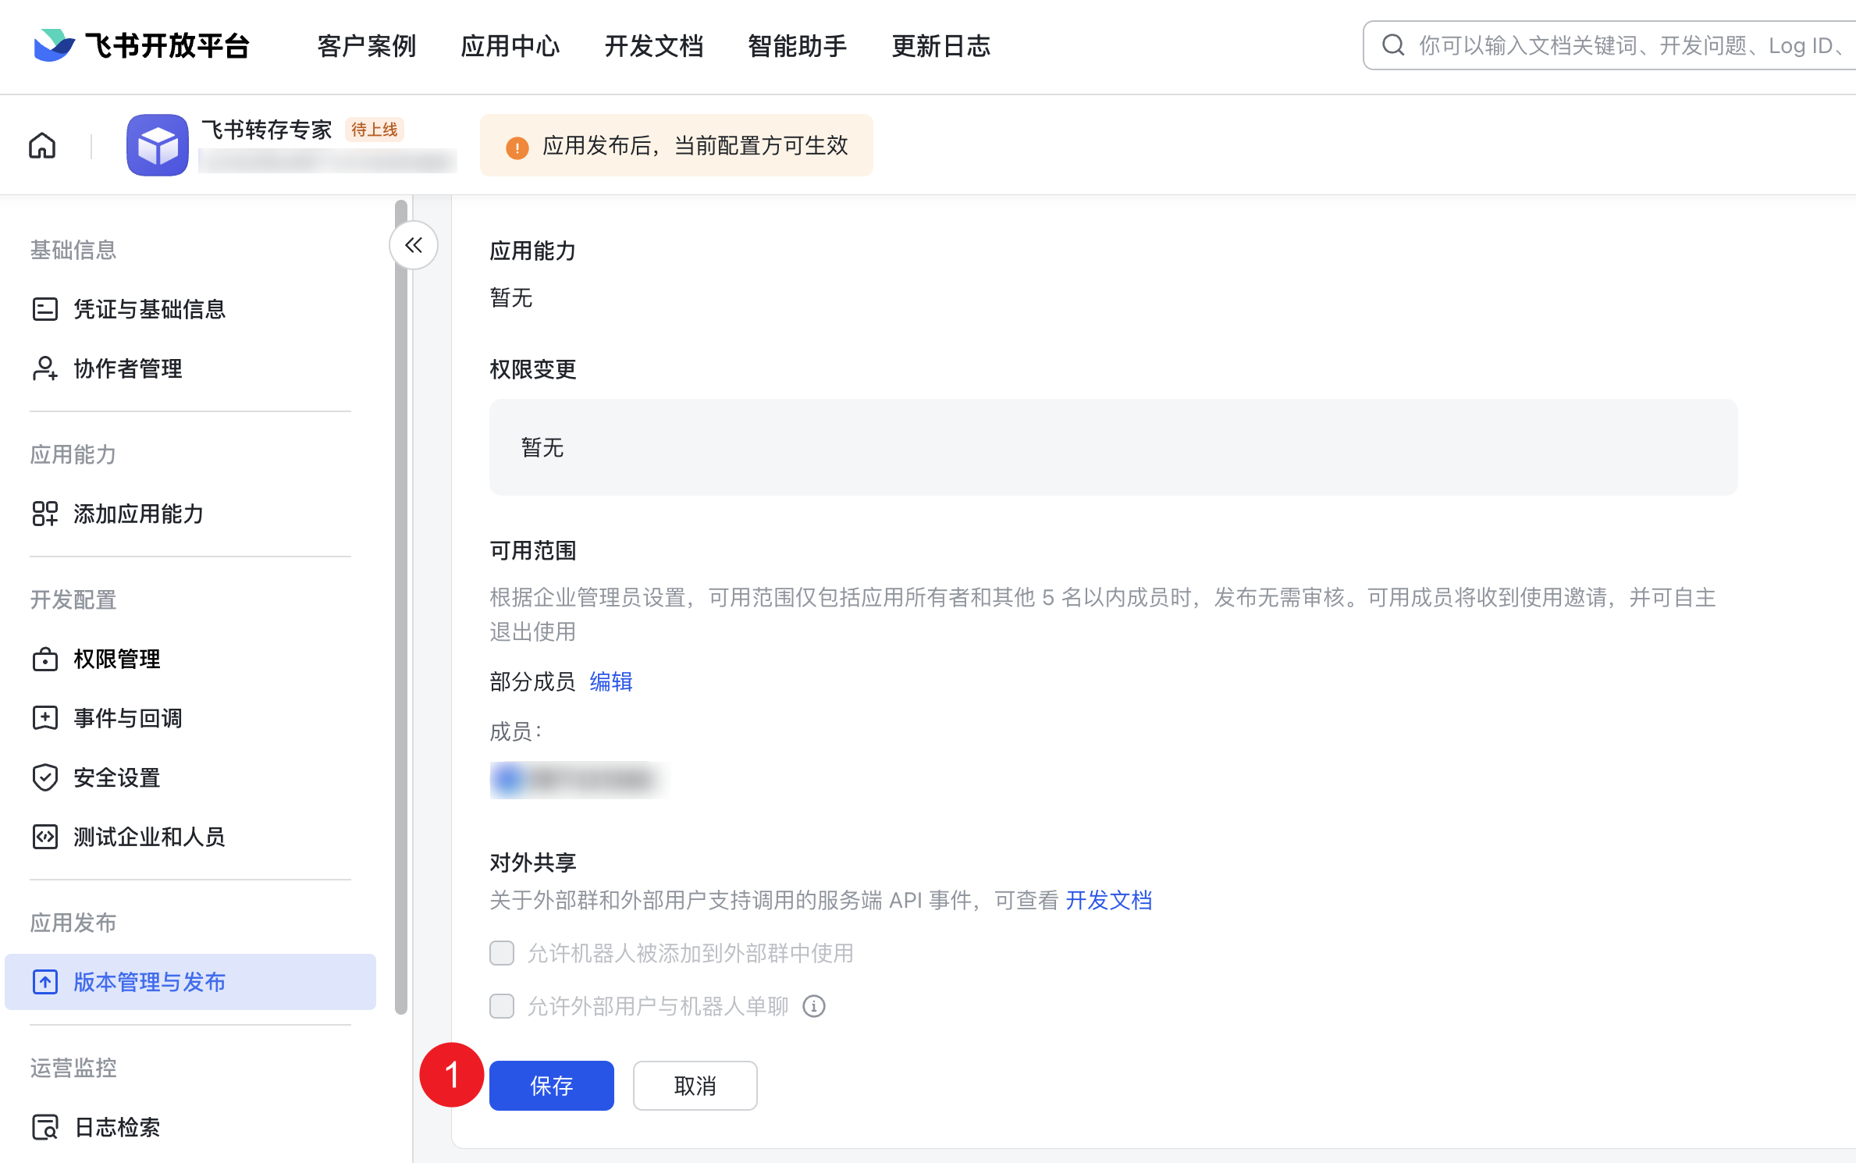
Task: Toggle 允许机器人被添加到外部群中使用 checkbox
Action: pos(502,953)
